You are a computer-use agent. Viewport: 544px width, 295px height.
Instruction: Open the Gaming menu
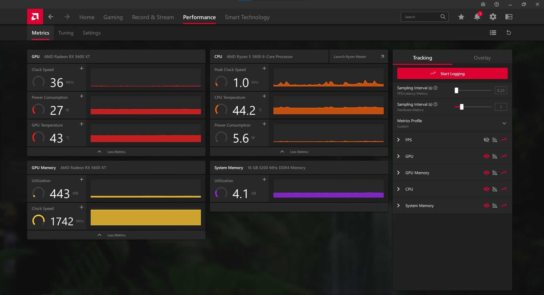click(113, 17)
